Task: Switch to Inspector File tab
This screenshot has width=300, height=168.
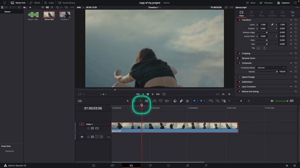Action: tap(292, 14)
